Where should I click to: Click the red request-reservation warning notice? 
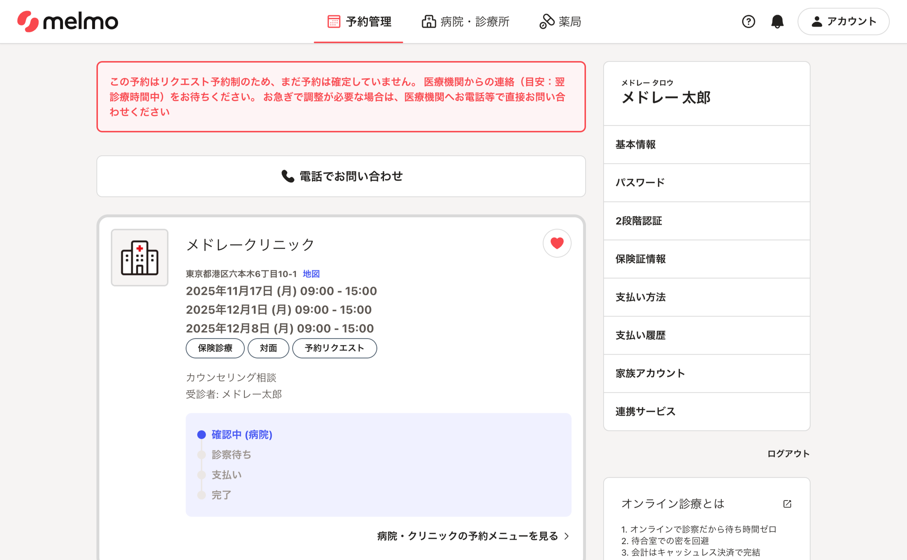(341, 97)
